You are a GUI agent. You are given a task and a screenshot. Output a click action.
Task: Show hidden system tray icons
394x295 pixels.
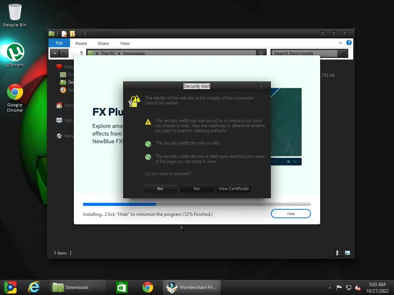click(330, 288)
